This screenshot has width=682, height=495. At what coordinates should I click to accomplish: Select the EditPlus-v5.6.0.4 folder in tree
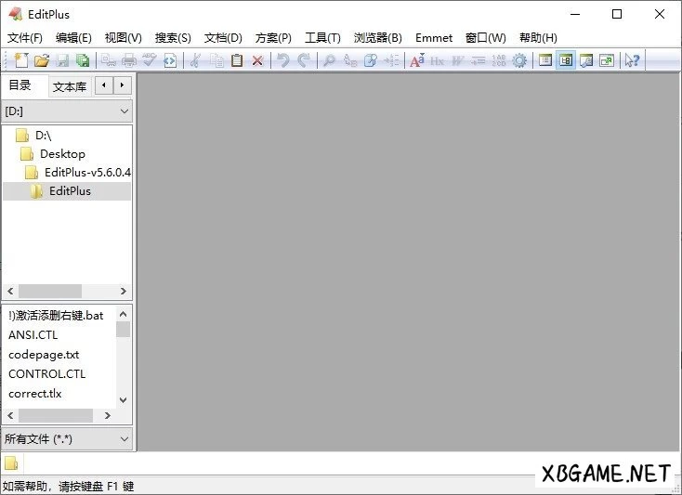coord(87,173)
